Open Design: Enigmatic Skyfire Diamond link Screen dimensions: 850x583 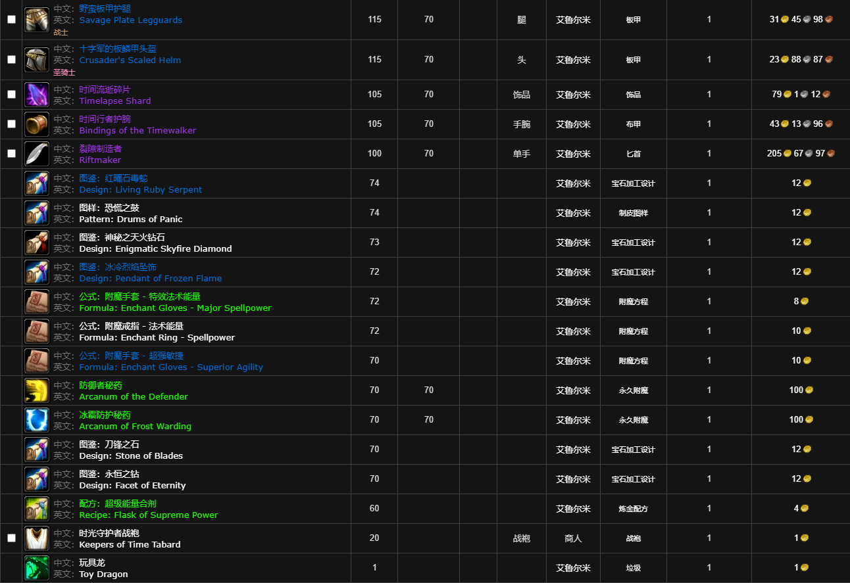point(155,249)
